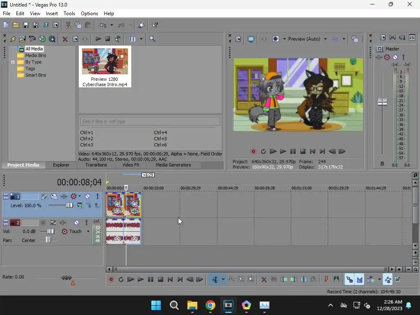
Task: Open automation settings dropdown on track 1
Action: tap(80, 196)
